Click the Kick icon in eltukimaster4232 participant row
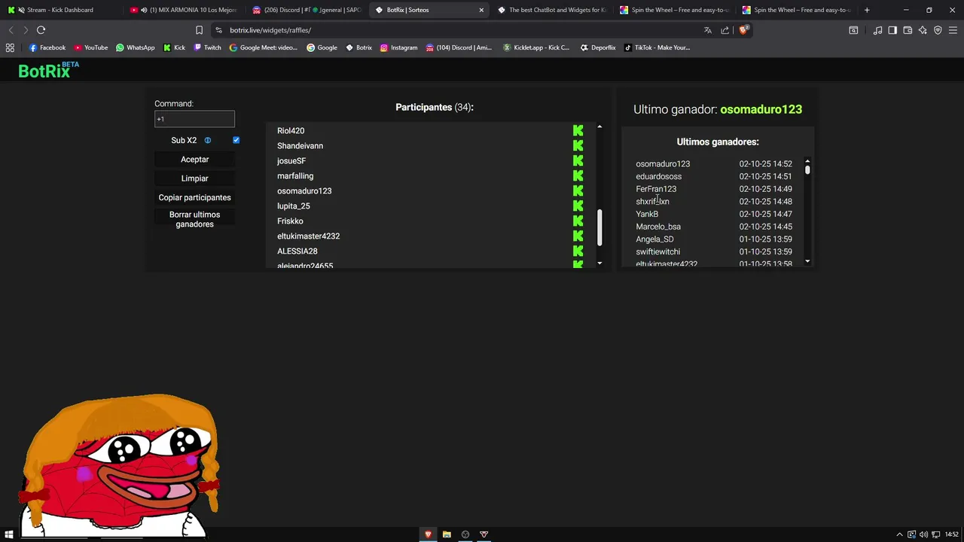 coord(578,236)
